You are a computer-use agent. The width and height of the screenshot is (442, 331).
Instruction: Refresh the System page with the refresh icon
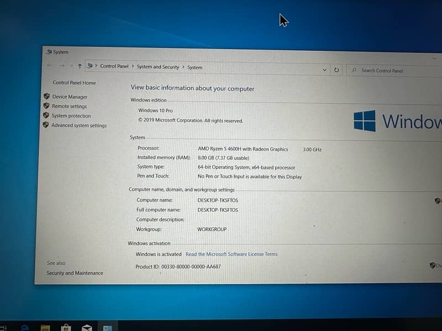pyautogui.click(x=336, y=70)
